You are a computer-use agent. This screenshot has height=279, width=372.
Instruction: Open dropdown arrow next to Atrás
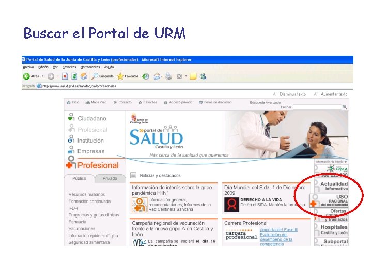[x=43, y=76]
